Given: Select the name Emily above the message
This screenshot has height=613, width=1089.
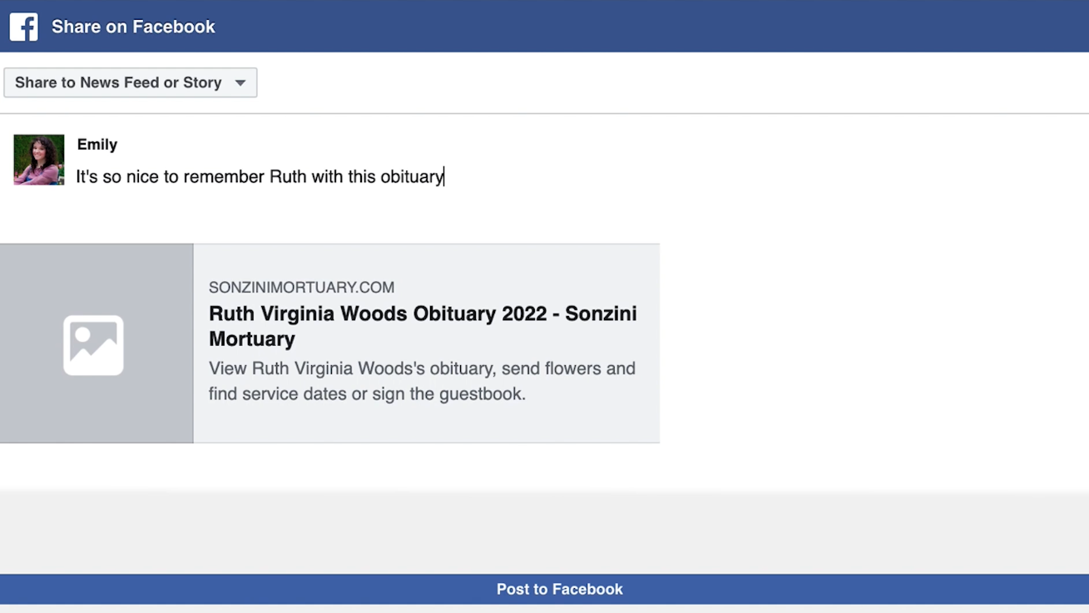Looking at the screenshot, I should tap(97, 145).
